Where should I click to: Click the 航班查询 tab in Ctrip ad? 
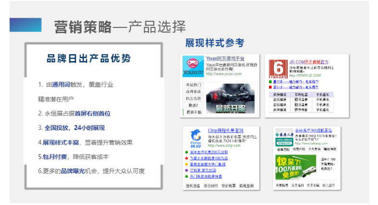(x=246, y=186)
